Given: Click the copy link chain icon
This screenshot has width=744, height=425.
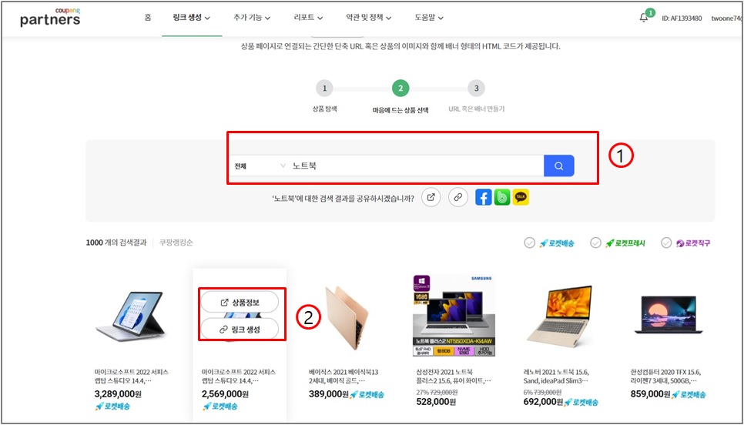Looking at the screenshot, I should click(x=458, y=197).
